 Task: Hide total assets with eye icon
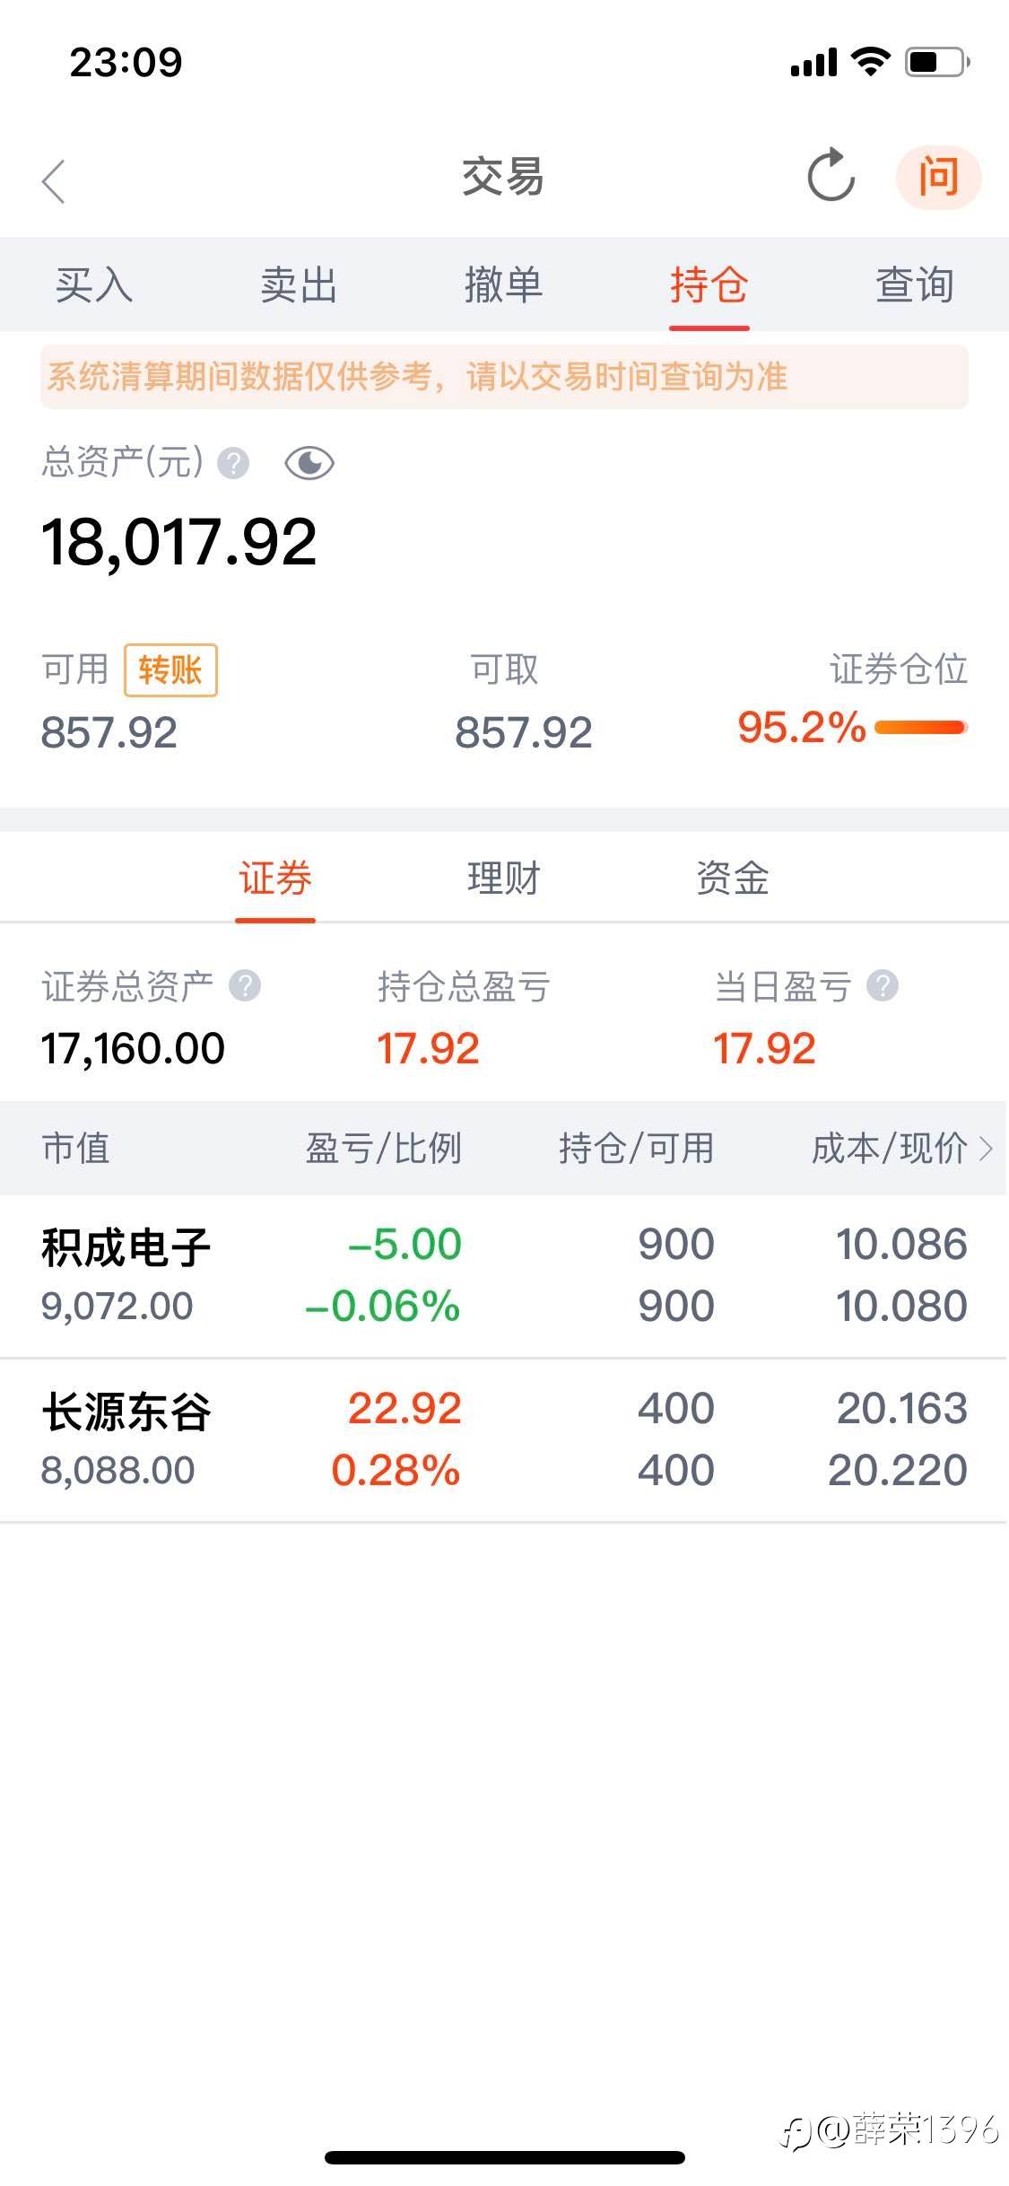[309, 463]
